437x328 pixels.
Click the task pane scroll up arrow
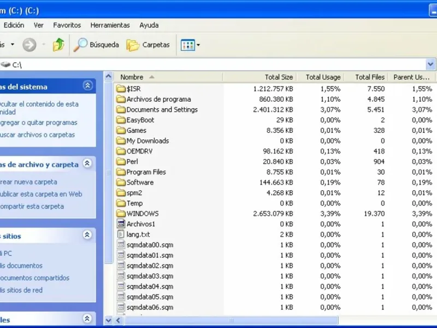click(x=108, y=77)
